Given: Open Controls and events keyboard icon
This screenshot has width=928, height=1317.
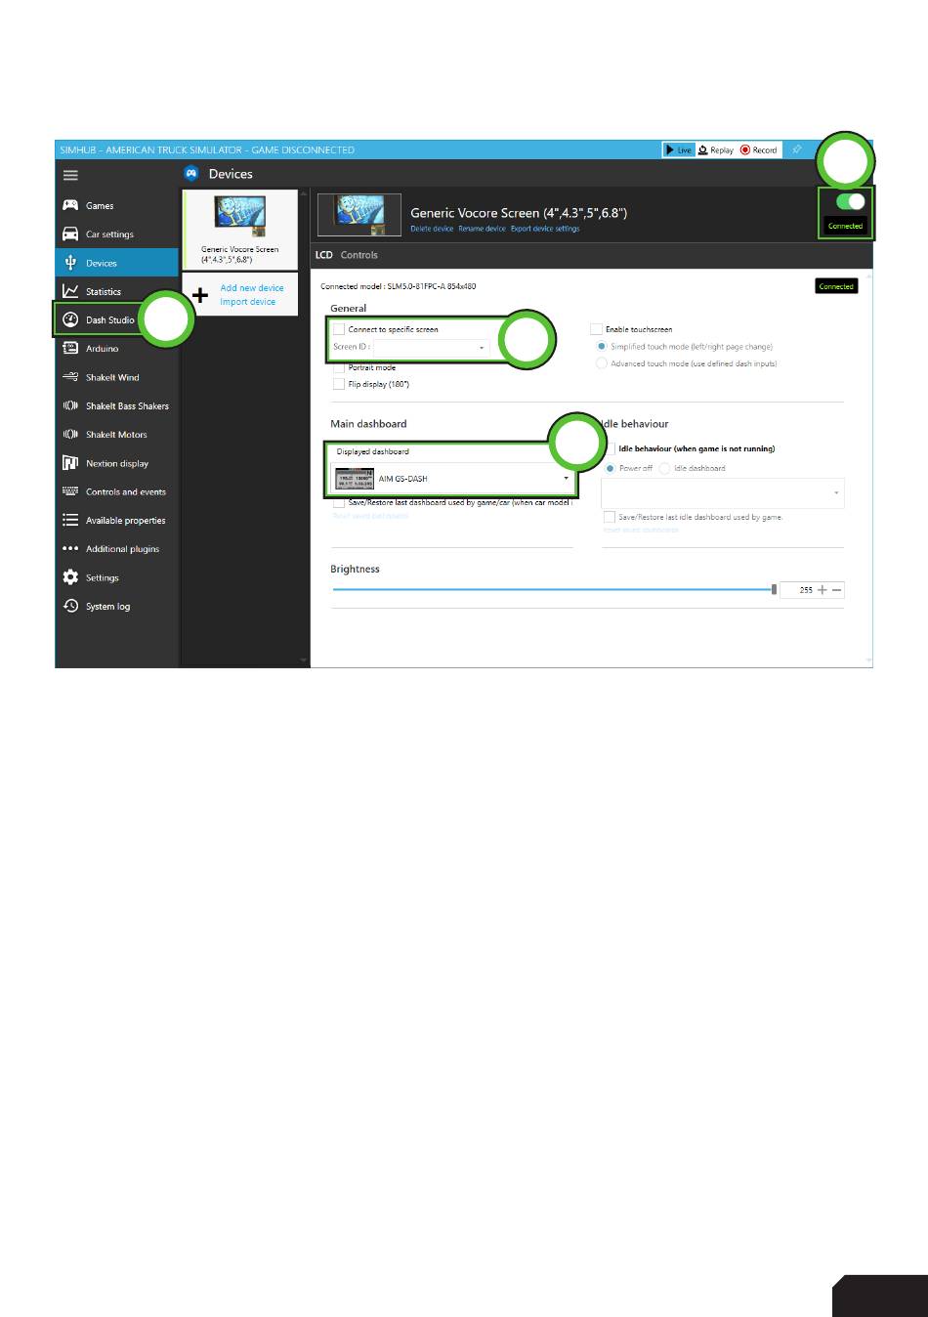Looking at the screenshot, I should 70,491.
